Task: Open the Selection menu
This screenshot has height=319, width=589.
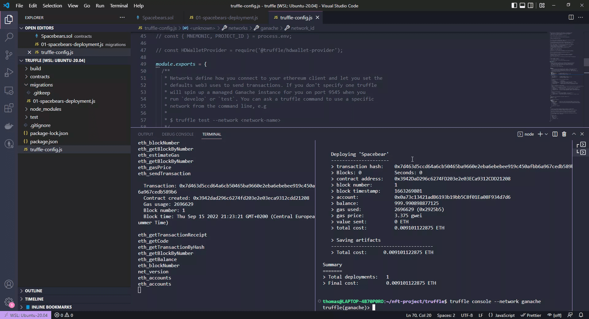Action: tap(52, 6)
